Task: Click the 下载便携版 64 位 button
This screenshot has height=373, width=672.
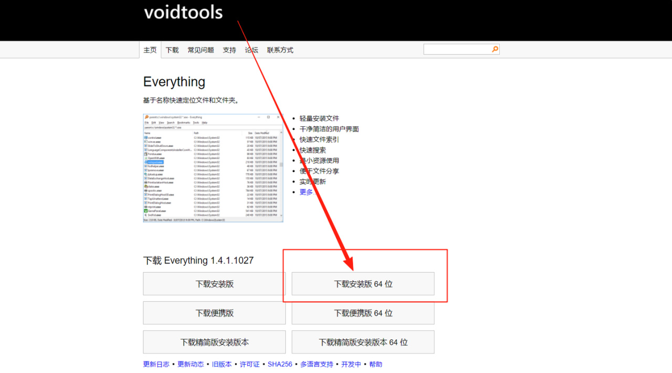Action: point(363,313)
